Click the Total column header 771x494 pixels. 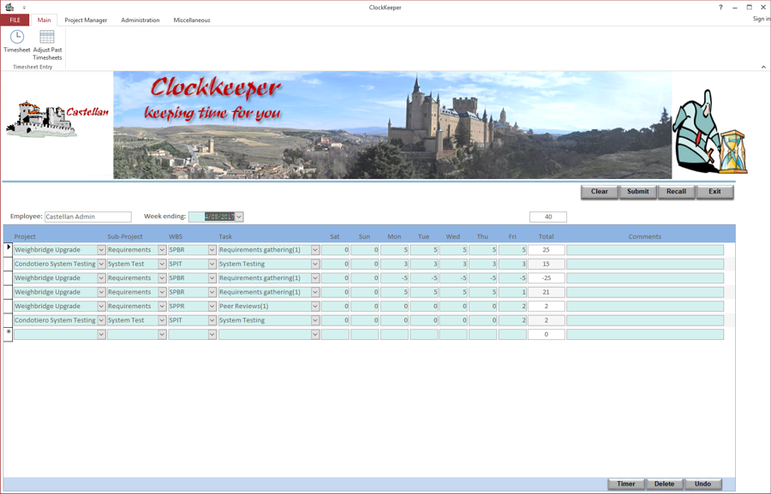pos(546,236)
